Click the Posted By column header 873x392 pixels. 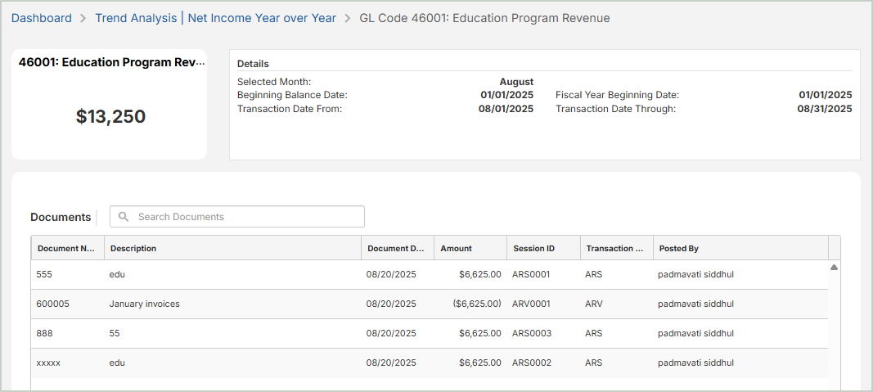tap(679, 249)
